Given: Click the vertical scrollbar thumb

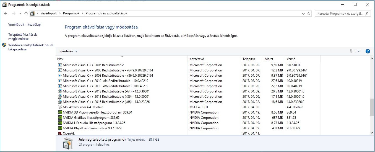Looking at the screenshot, I should 372,107.
